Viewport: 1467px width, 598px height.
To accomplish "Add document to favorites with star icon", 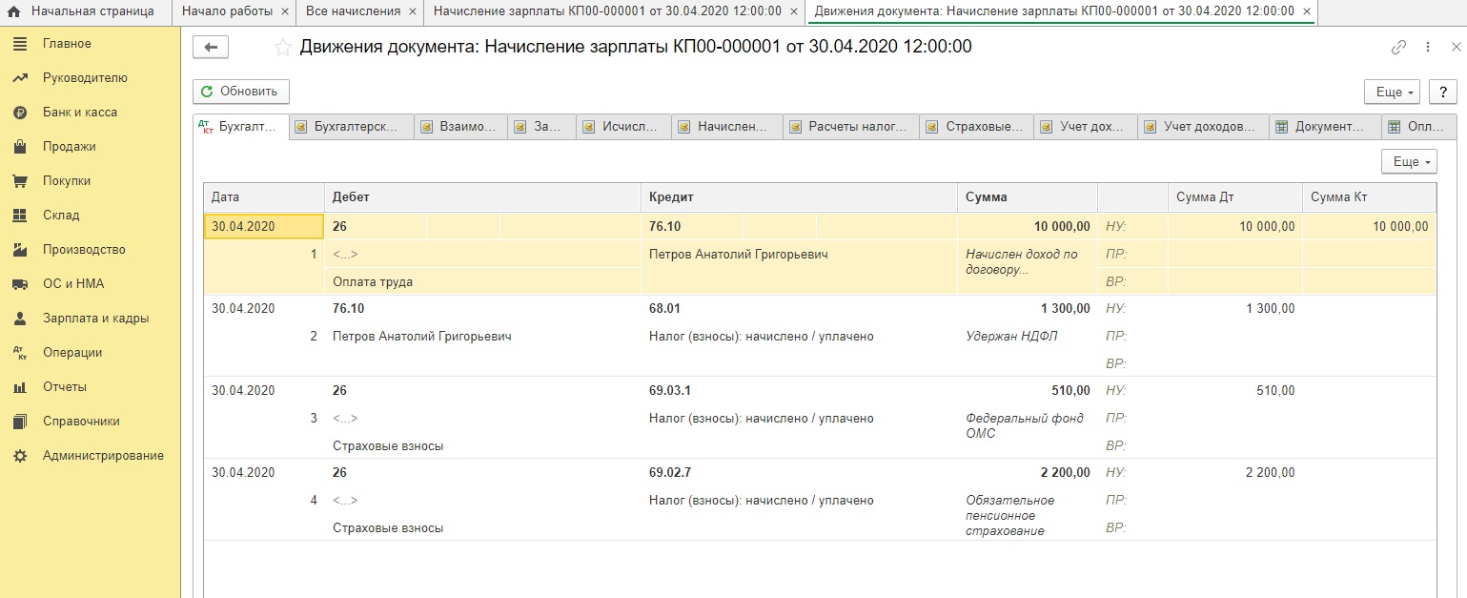I will (x=282, y=47).
